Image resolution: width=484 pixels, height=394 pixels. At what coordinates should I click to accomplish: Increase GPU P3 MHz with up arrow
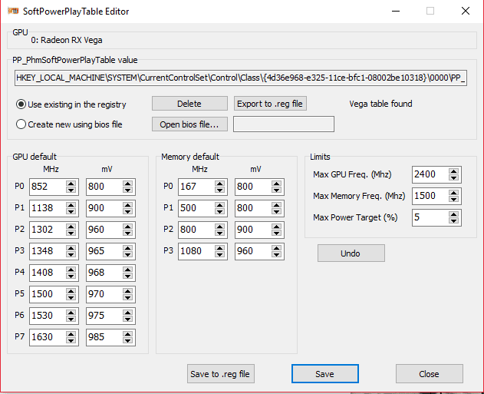tap(71, 248)
